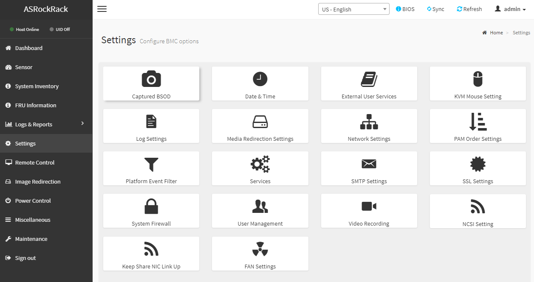Click the Settings breadcrumb text
This screenshot has width=534, height=282.
(521, 33)
